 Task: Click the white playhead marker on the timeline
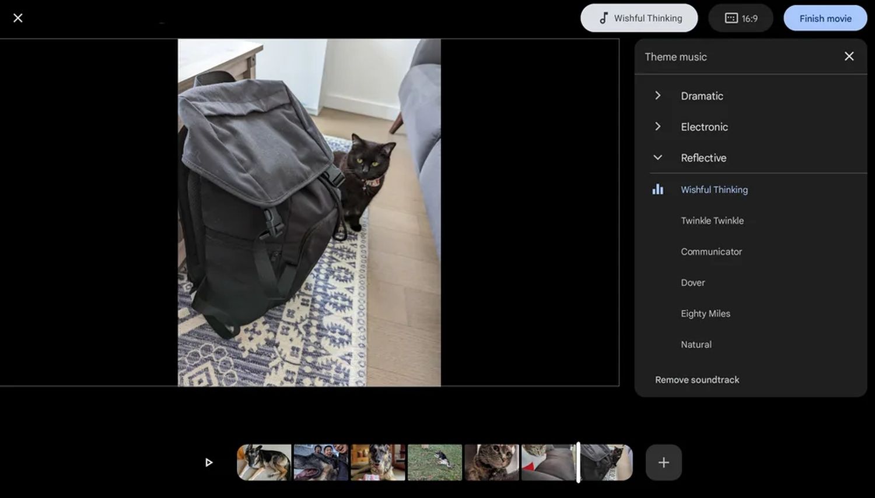coord(578,462)
